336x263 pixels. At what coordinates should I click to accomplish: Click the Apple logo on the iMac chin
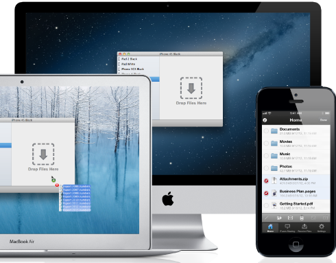pyautogui.click(x=168, y=199)
